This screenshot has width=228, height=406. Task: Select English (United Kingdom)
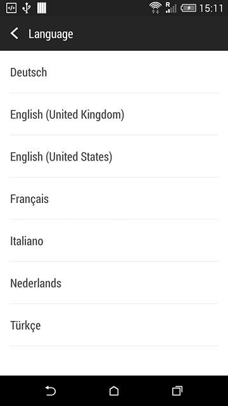(114, 114)
